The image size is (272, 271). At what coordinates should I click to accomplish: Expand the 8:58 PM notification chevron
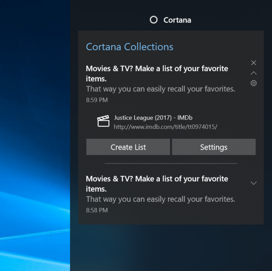[x=254, y=183]
